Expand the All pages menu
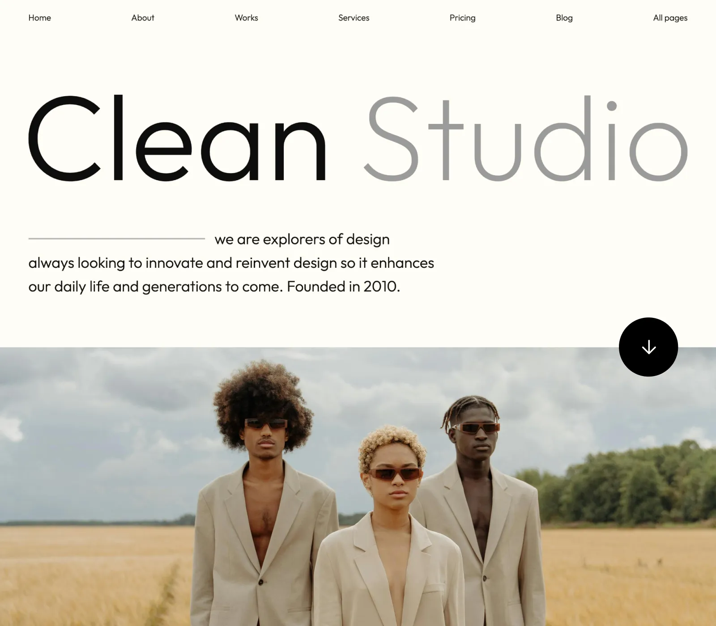Image resolution: width=716 pixels, height=626 pixels. coord(670,18)
